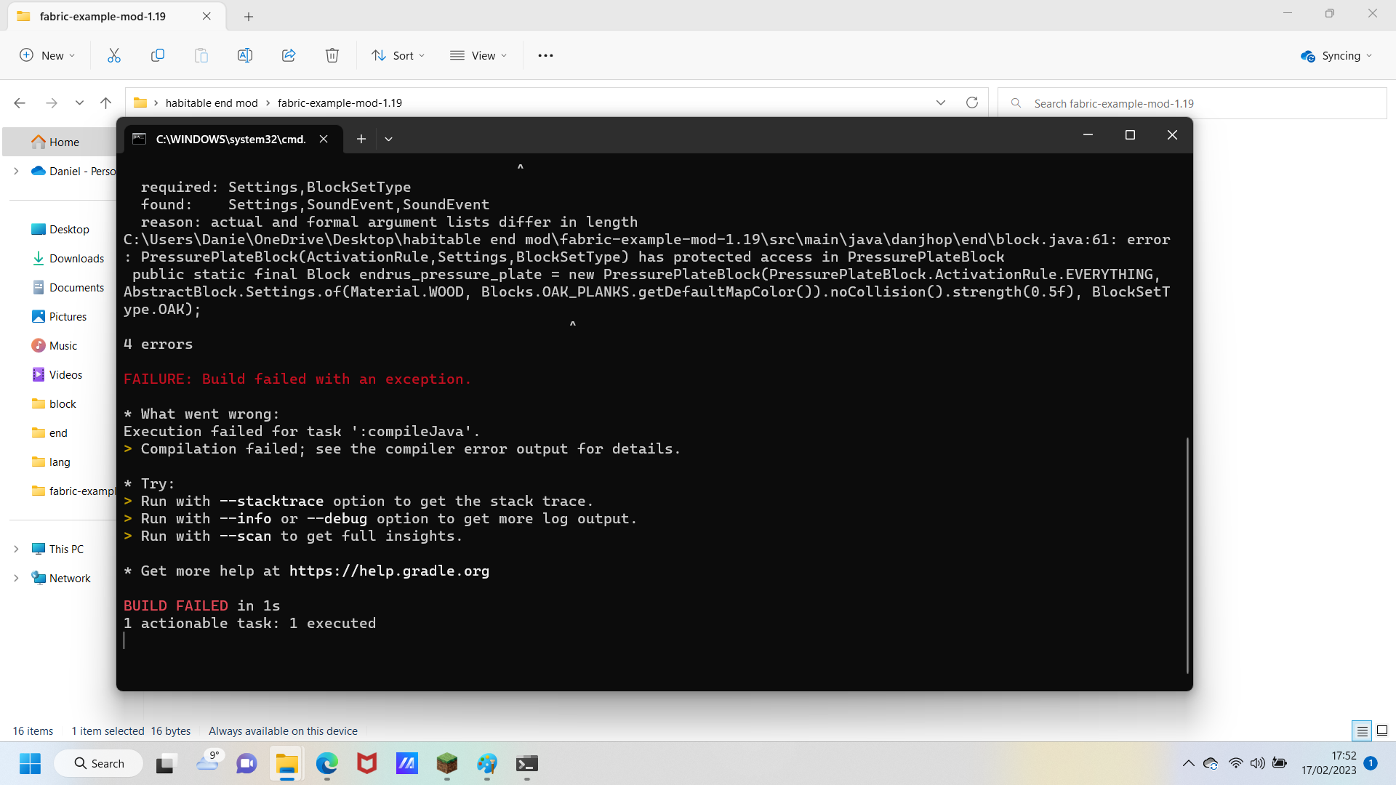Open Microsoft Edge from the taskbar
Screen dimensions: 1396x785
tap(327, 763)
